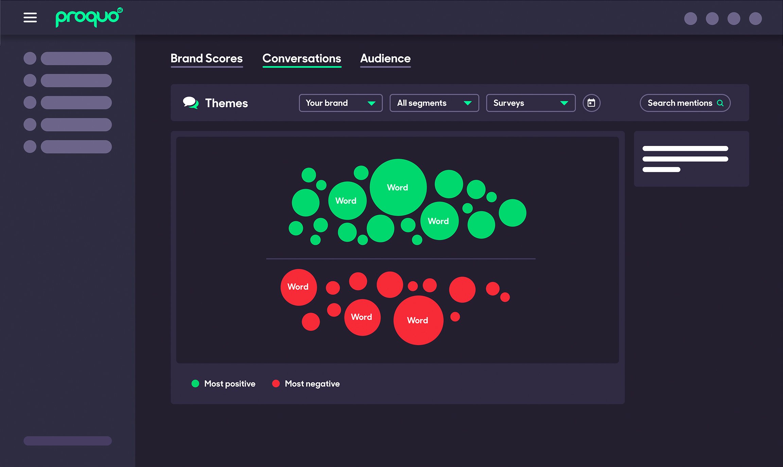This screenshot has height=467, width=783.
Task: Click the Most positive legend label
Action: [x=230, y=384]
